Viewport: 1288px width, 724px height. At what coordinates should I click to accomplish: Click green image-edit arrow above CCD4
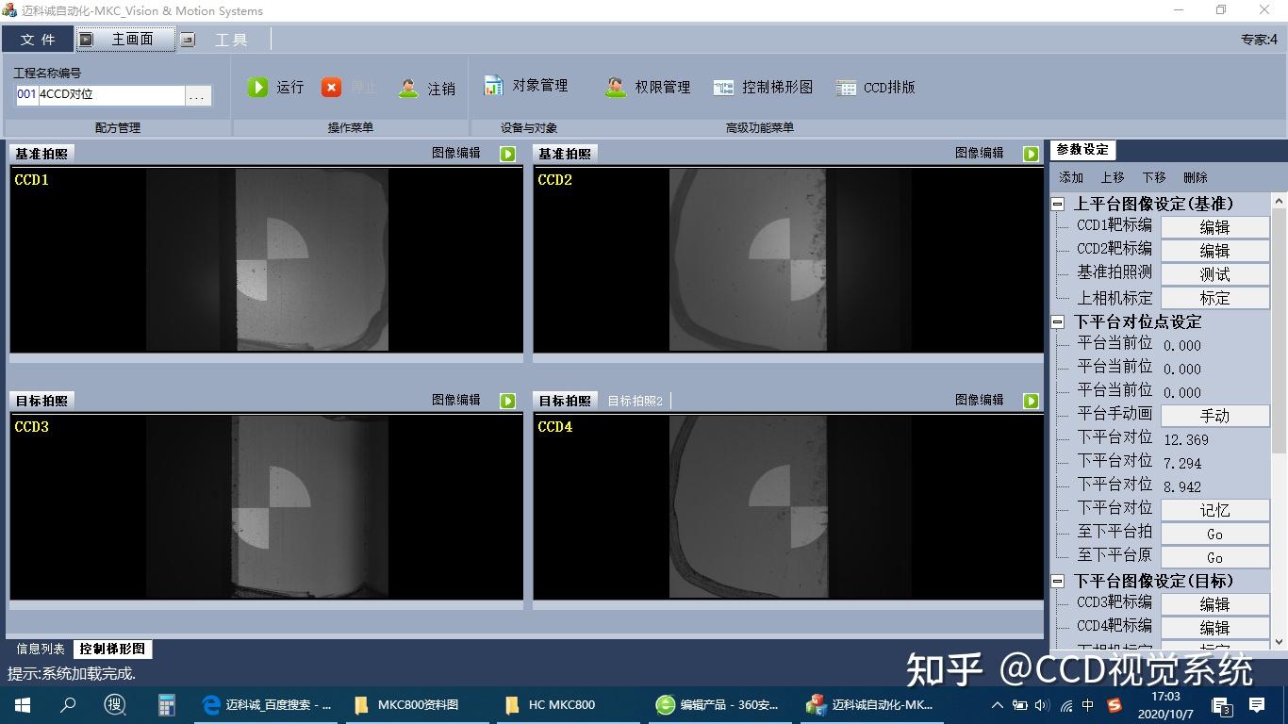coord(1032,401)
